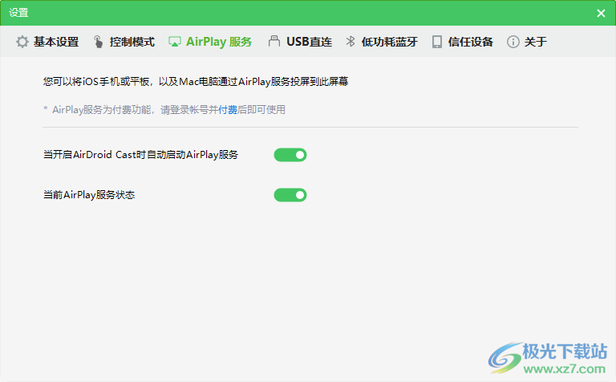Open the 基本设置 tab
This screenshot has width=616, height=382.
point(47,42)
